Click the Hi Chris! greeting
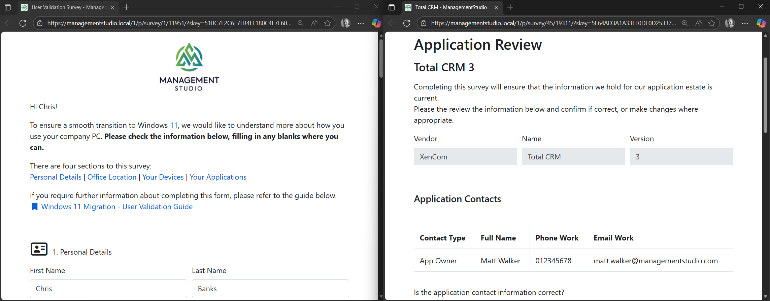 [x=43, y=107]
